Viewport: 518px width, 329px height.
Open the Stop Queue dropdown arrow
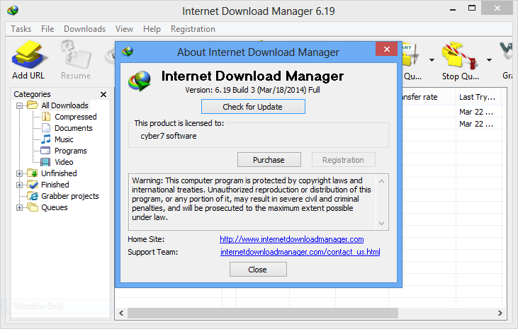pos(489,60)
